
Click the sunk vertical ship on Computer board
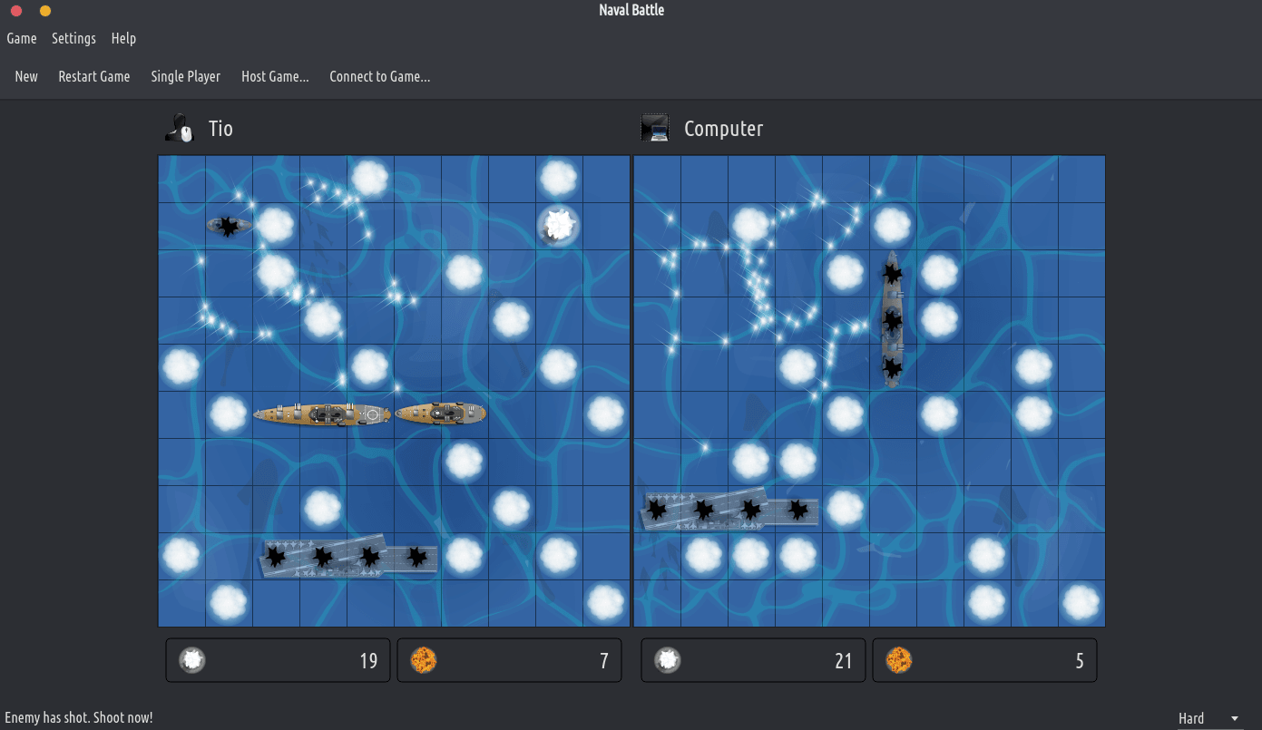[x=893, y=320]
